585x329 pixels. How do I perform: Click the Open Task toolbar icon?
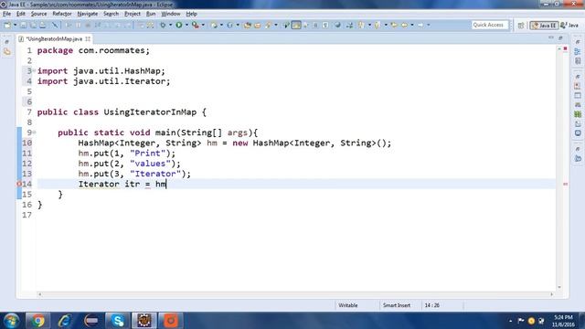click(x=258, y=25)
